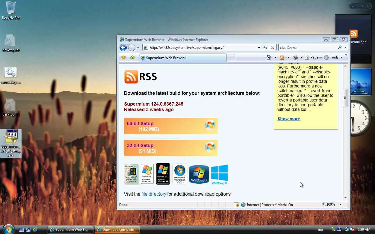The height and width of the screenshot is (234, 375).
Task: Open a new blank tab
Action: pos(231,58)
